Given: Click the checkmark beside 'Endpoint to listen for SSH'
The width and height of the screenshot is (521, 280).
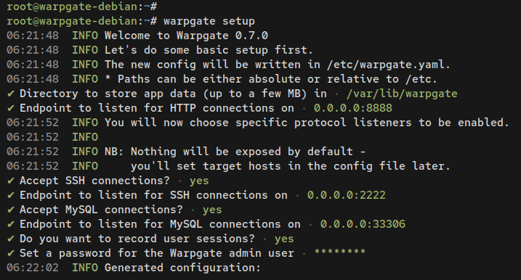Looking at the screenshot, I should click(x=11, y=195).
